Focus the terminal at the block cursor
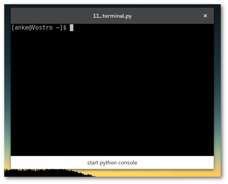The height and width of the screenshot is (184, 228). click(72, 27)
